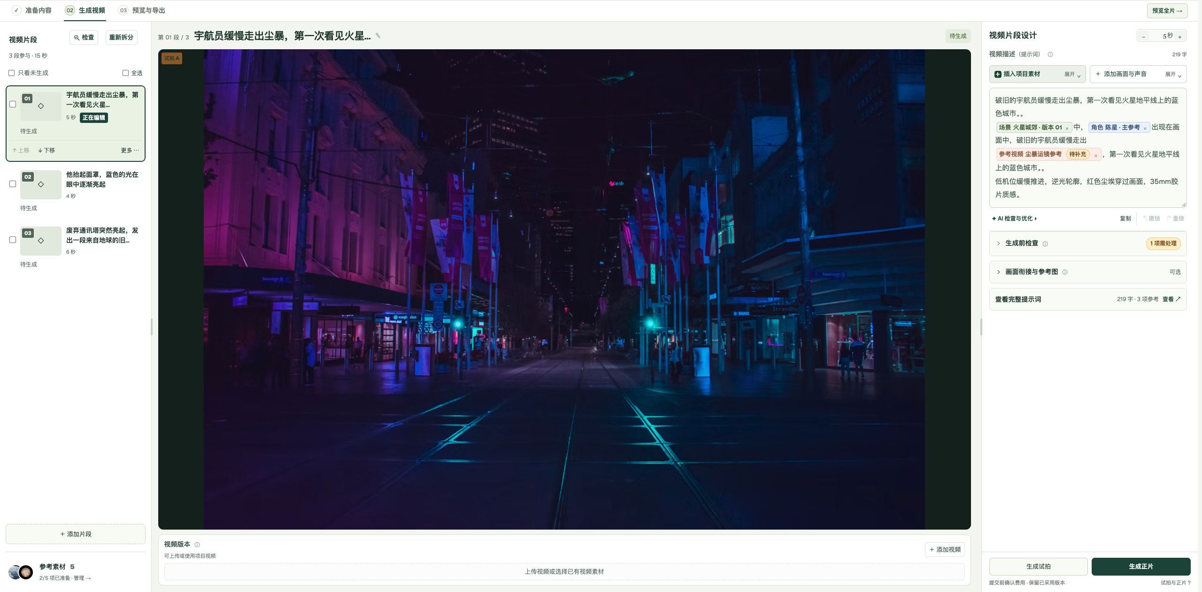This screenshot has width=1202, height=592.
Task: Click the diamond thumbnail of segment 03
Action: pyautogui.click(x=41, y=241)
